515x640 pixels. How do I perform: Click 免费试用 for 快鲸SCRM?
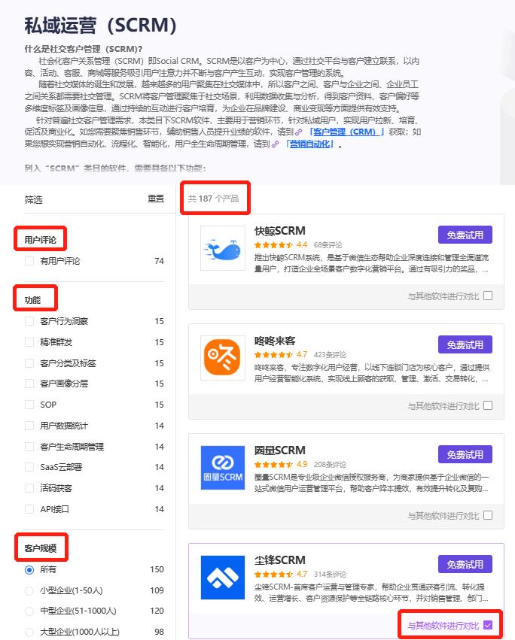click(465, 235)
